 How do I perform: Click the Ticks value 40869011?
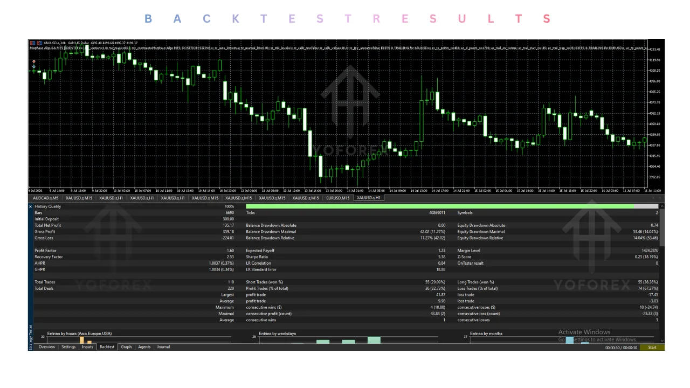437,213
